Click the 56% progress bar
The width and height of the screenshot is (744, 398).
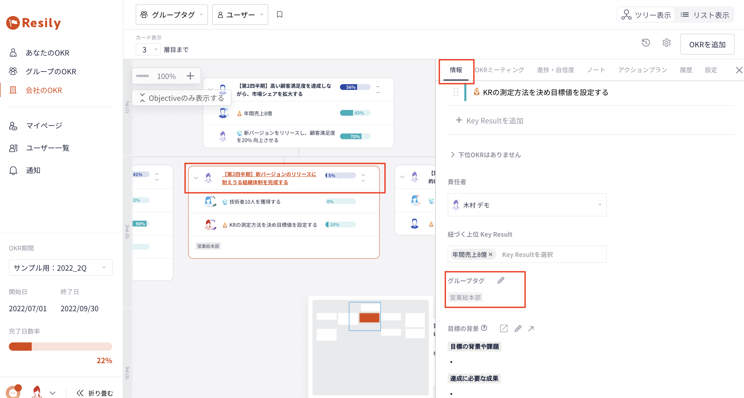pos(355,87)
